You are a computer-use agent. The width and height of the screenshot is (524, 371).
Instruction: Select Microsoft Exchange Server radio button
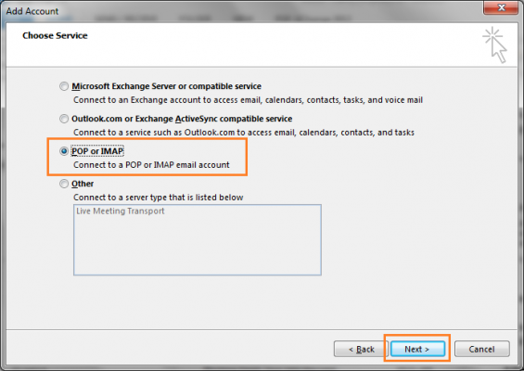pos(64,86)
